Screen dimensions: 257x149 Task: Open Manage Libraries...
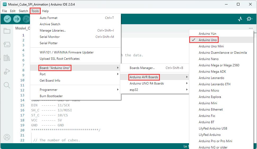[75, 31]
